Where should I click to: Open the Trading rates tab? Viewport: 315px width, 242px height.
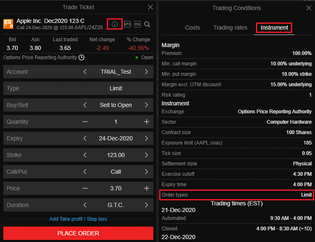[230, 27]
